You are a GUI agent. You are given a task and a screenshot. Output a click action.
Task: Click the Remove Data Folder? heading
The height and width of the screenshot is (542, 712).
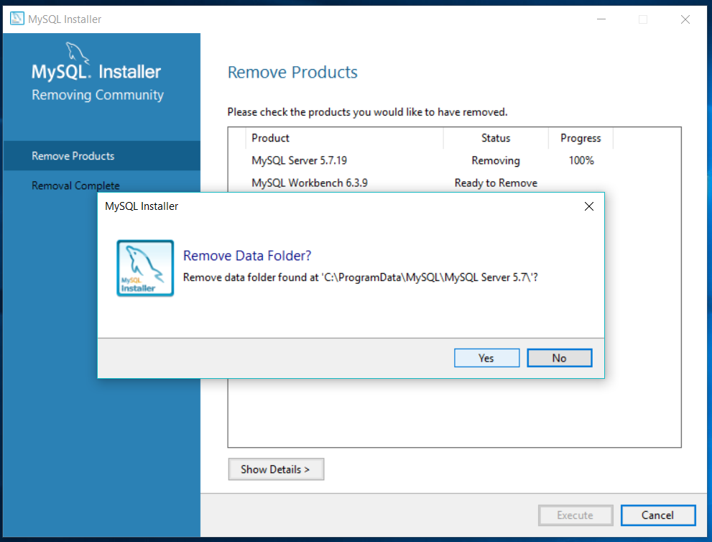click(x=247, y=256)
